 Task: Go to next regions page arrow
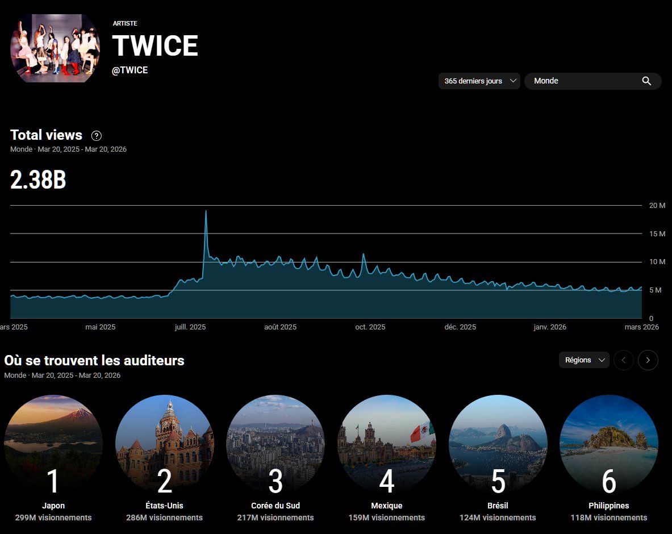tap(648, 360)
